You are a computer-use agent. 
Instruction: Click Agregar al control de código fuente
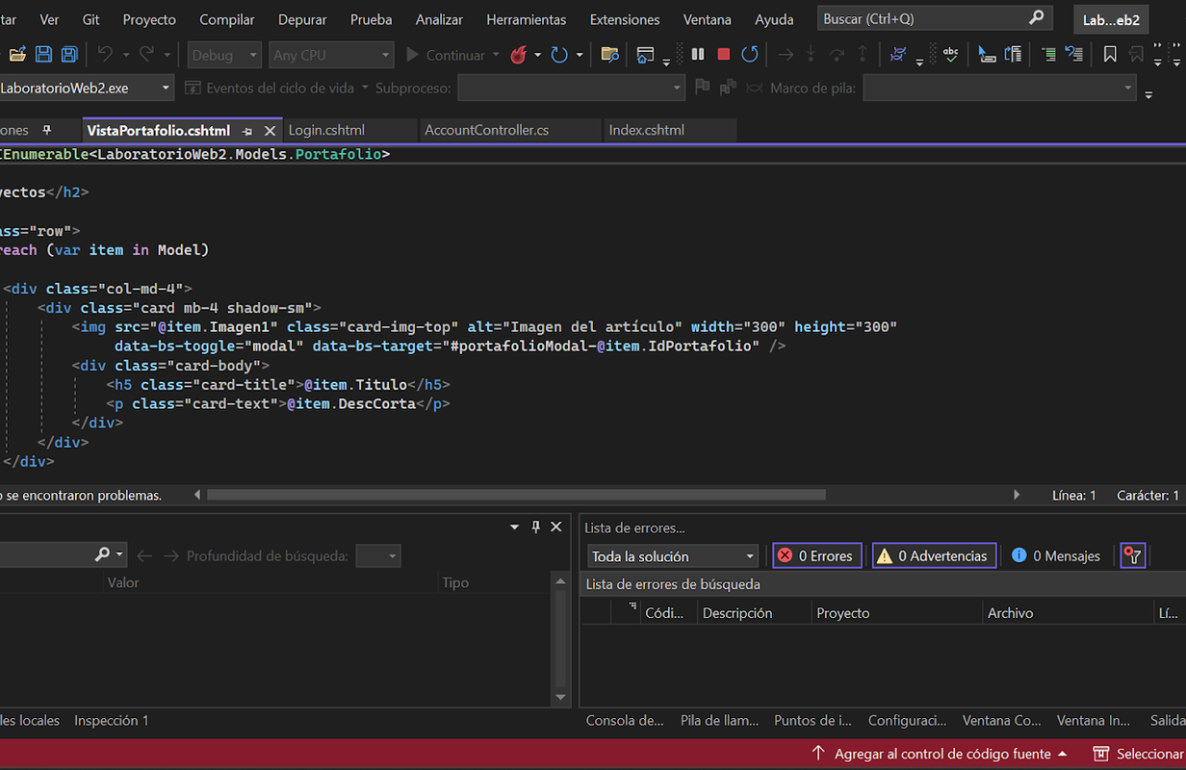click(x=940, y=754)
